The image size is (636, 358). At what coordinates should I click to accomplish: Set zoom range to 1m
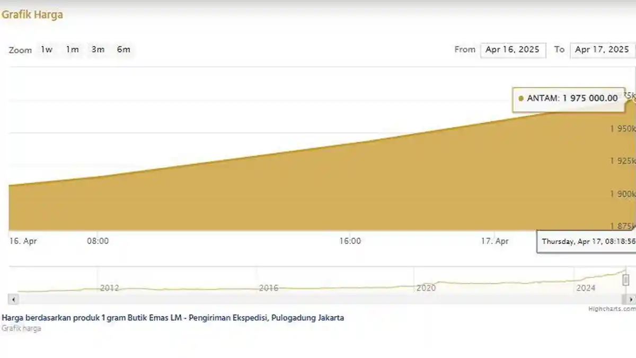(x=72, y=49)
